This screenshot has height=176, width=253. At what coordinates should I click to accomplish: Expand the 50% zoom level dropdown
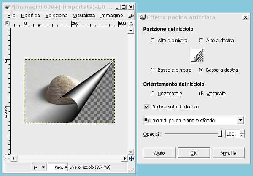point(58,168)
